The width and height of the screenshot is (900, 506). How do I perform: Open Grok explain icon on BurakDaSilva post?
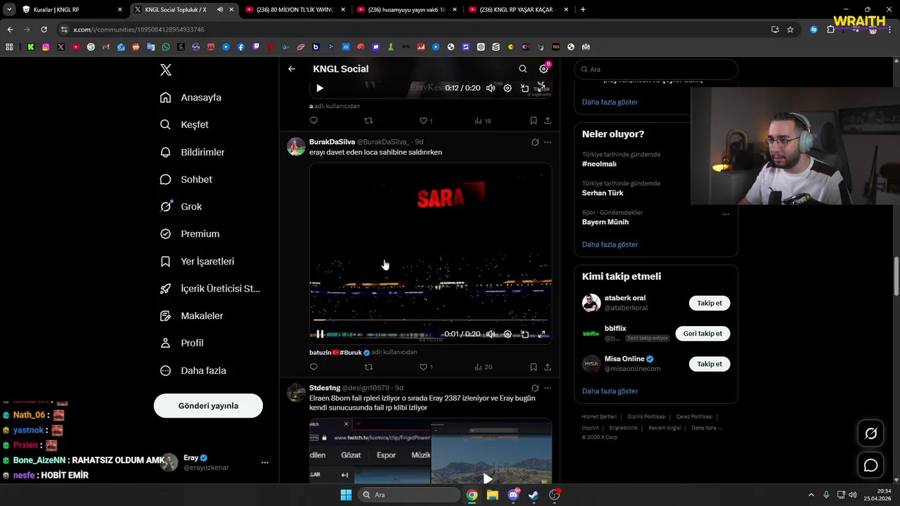(x=535, y=142)
